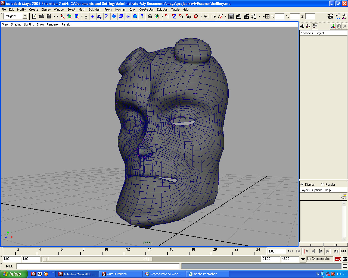
Task: Click the Make Live magnet icon
Action: pyautogui.click(x=196, y=16)
